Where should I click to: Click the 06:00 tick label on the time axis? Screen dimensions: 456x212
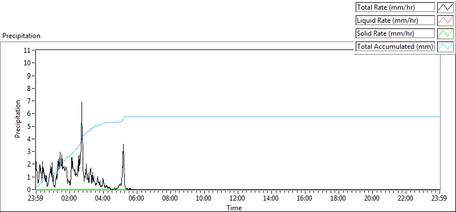click(137, 199)
